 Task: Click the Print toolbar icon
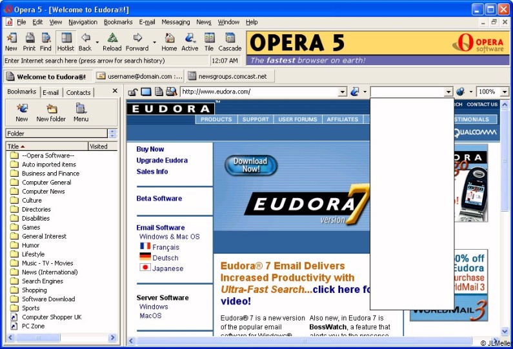coord(30,42)
